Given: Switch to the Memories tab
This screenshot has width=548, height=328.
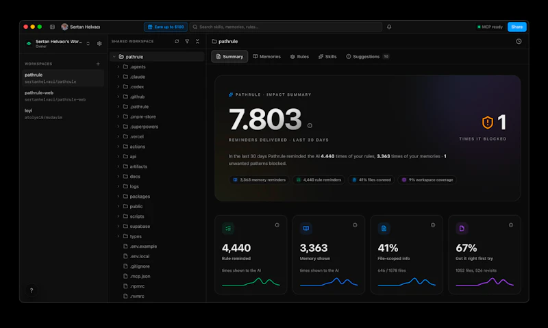Looking at the screenshot, I should pyautogui.click(x=267, y=57).
